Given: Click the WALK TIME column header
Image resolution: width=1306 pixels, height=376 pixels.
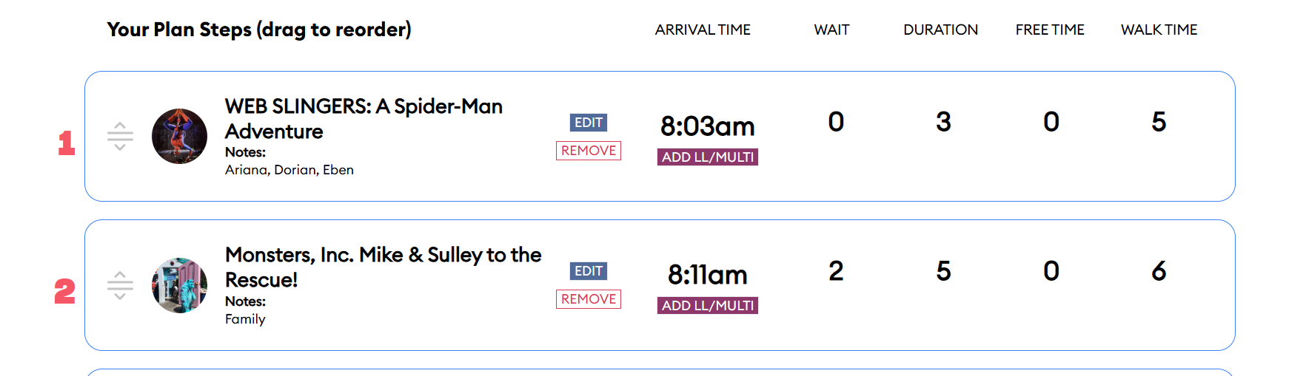Looking at the screenshot, I should point(1159,30).
